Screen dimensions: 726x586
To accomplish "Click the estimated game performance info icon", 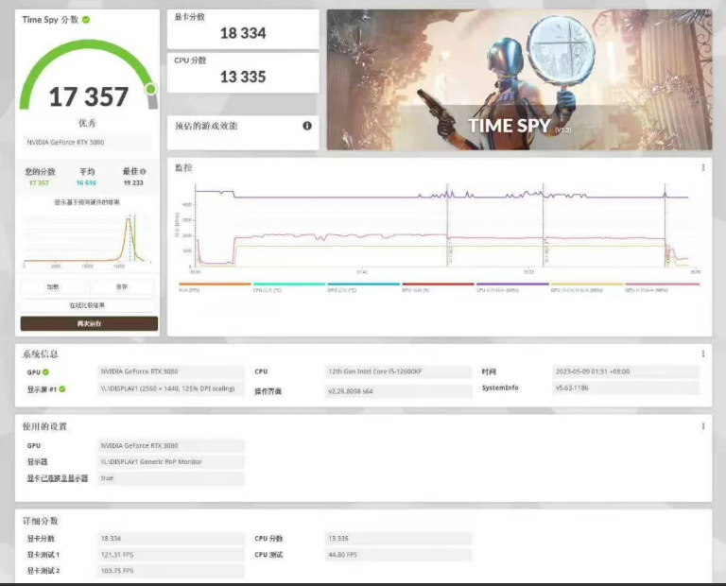I will pos(306,126).
